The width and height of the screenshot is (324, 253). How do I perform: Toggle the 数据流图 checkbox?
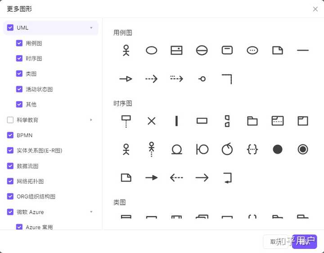tap(10, 166)
